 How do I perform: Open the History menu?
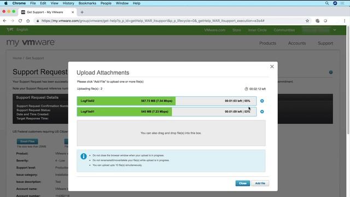pos(68,3)
